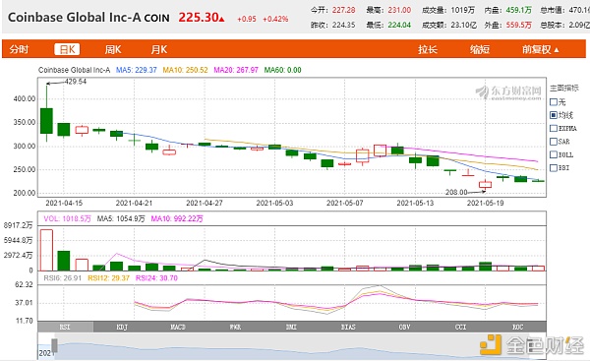Click the 今开 value 227.28

343,10
